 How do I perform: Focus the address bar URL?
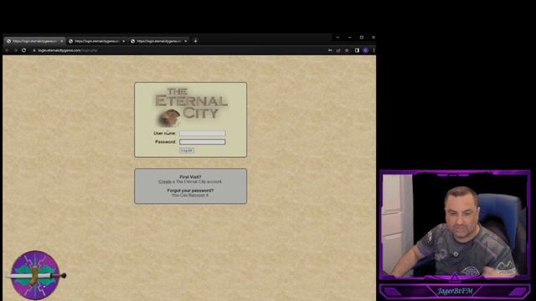(68, 50)
